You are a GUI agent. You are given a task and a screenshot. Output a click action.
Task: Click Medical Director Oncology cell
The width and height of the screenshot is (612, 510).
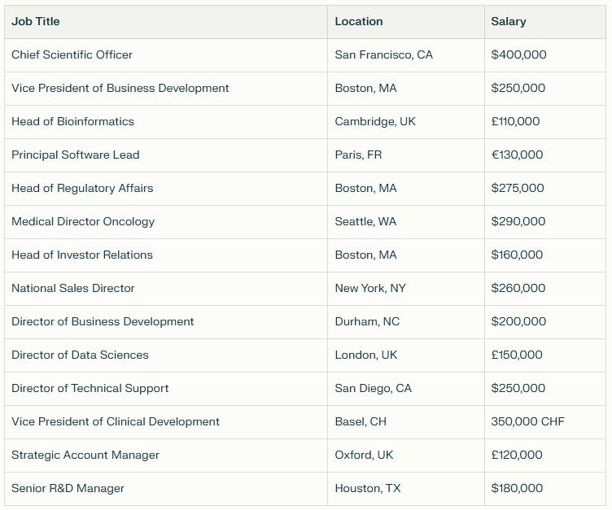click(83, 221)
